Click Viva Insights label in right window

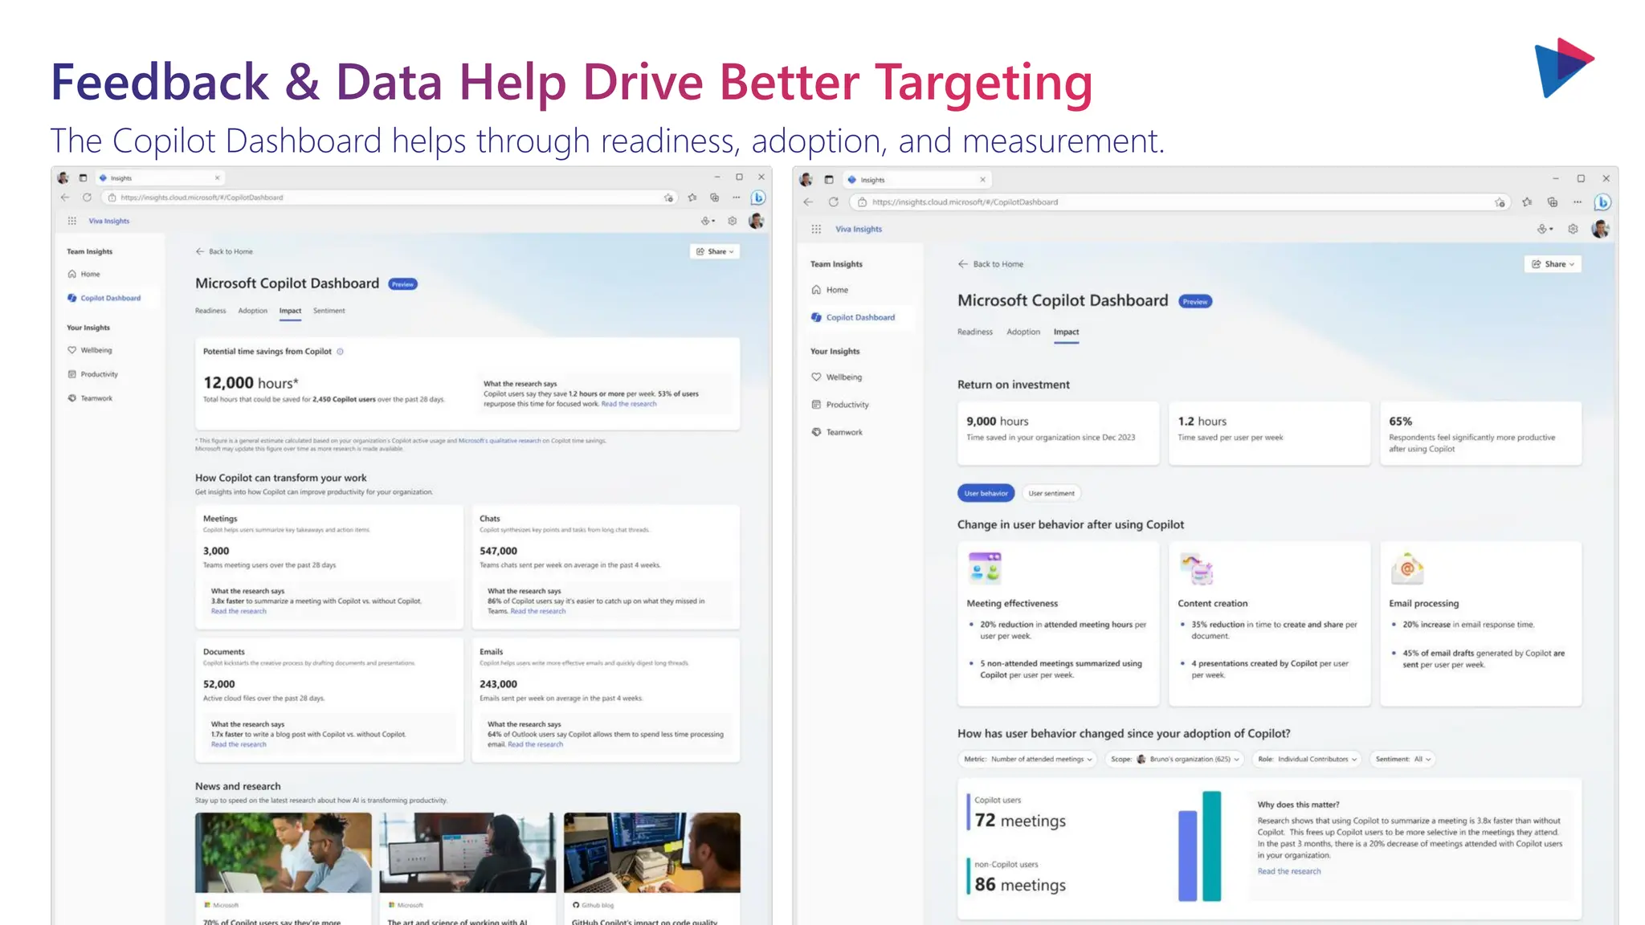point(858,229)
